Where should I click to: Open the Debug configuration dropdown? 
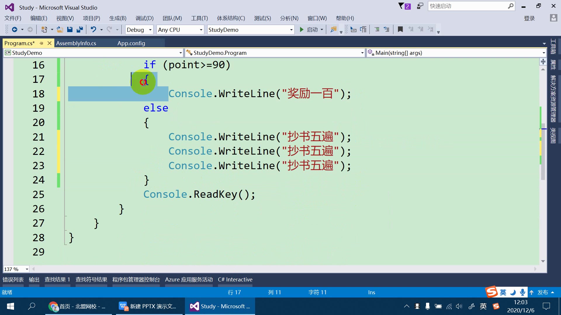click(139, 30)
